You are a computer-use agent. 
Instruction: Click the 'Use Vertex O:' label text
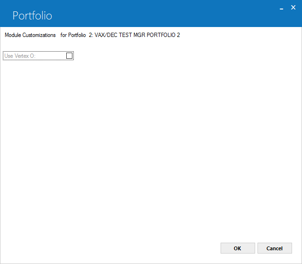20,56
